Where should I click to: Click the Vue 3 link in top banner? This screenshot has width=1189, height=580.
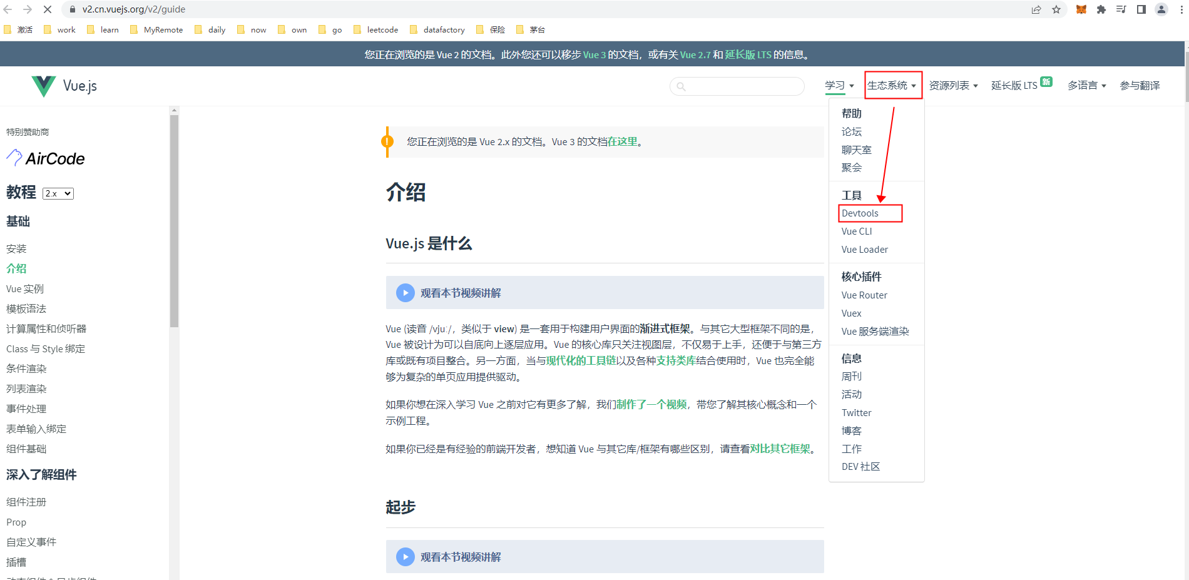pyautogui.click(x=594, y=55)
